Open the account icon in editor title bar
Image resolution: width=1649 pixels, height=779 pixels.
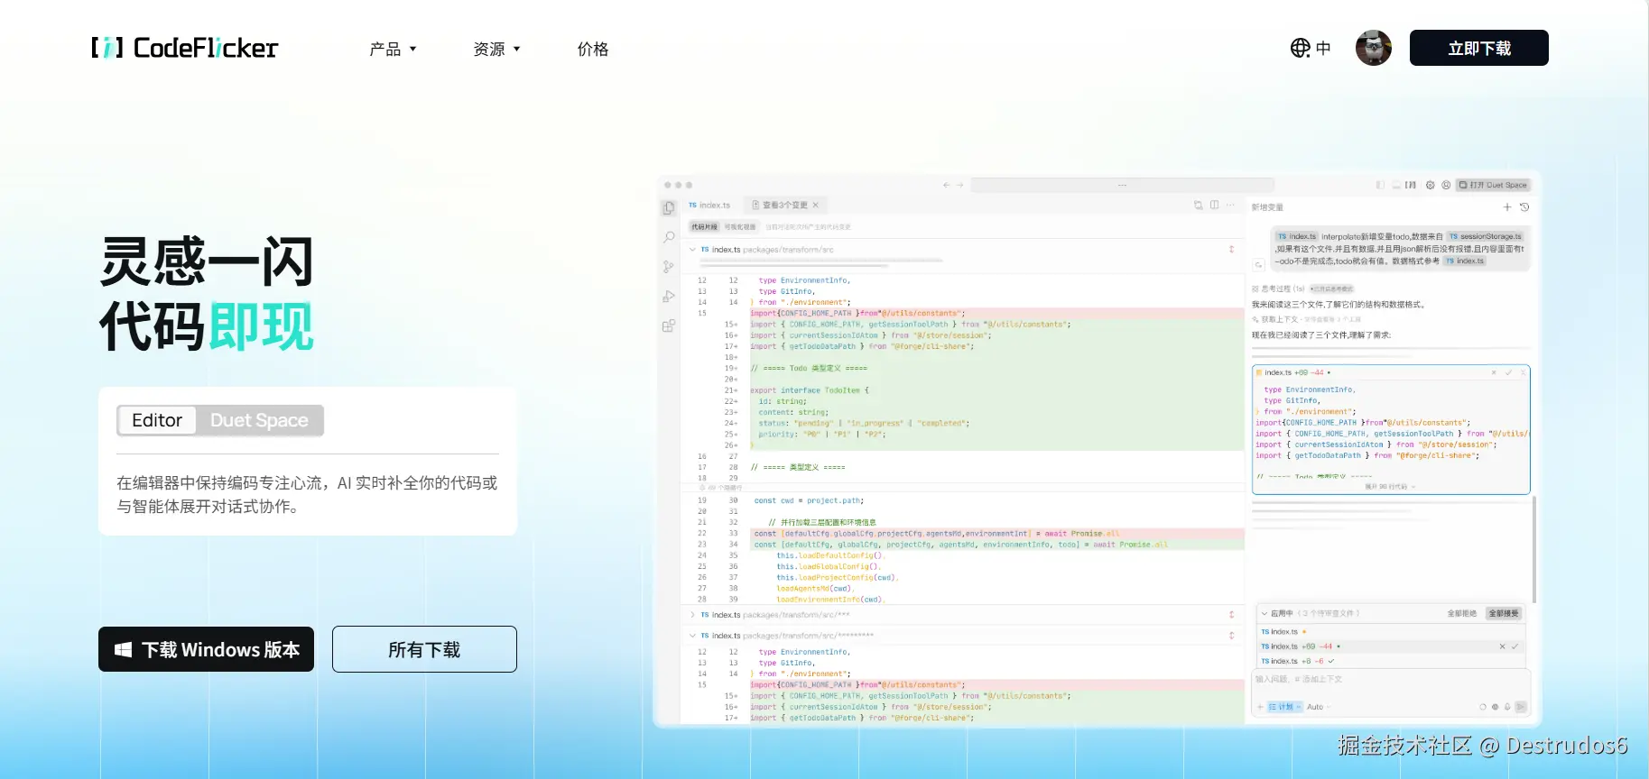[x=1446, y=185]
